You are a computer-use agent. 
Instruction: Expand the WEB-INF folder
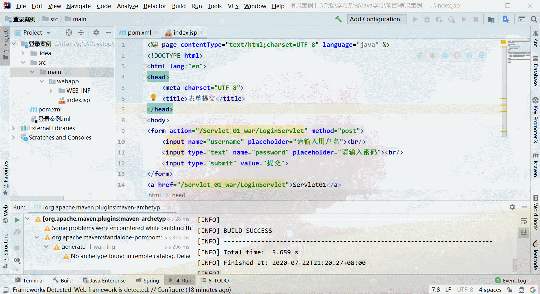(51, 91)
